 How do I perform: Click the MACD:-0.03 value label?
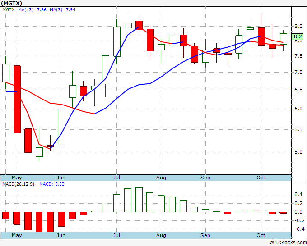click(x=52, y=184)
